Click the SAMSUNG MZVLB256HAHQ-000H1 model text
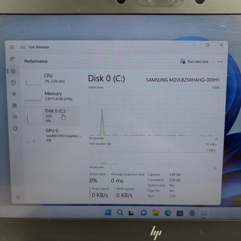The height and width of the screenshot is (241, 241). tap(182, 80)
